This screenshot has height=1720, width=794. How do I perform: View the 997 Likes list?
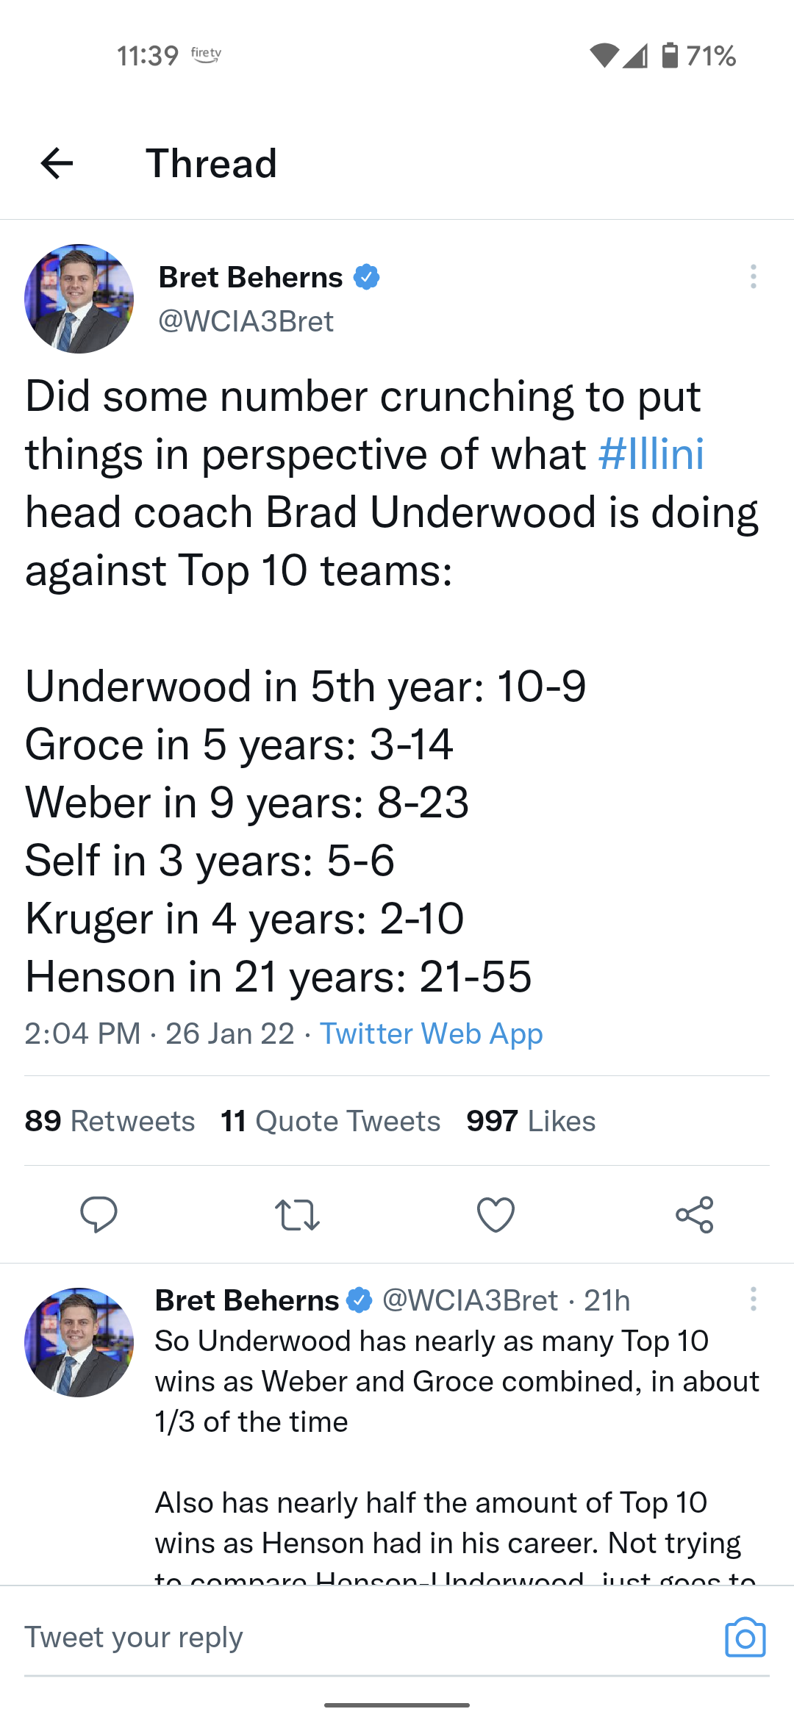(531, 1121)
